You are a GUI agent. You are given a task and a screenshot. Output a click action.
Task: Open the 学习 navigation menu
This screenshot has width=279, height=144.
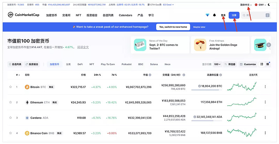(151, 15)
